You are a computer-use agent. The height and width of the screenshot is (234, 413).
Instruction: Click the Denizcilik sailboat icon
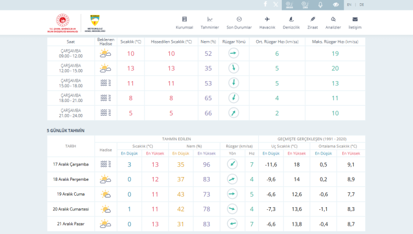(291, 19)
